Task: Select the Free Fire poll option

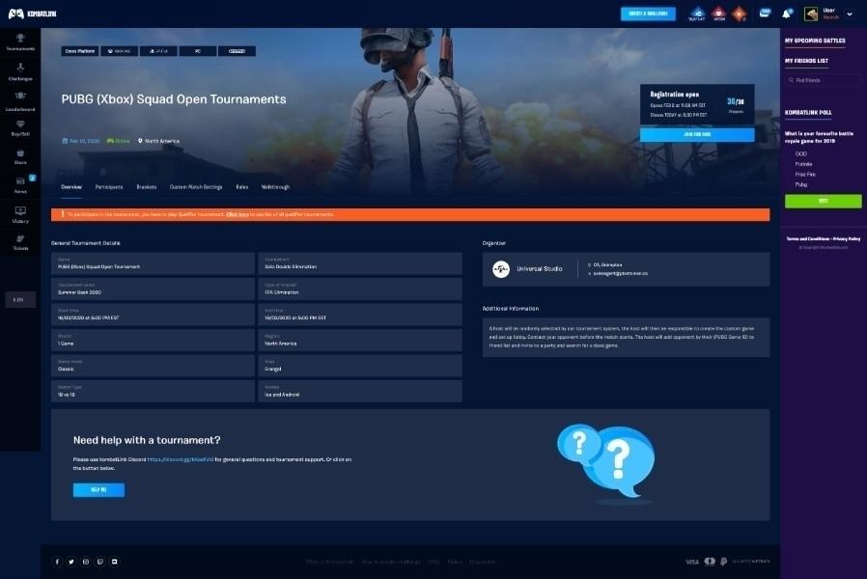Action: tap(804, 175)
